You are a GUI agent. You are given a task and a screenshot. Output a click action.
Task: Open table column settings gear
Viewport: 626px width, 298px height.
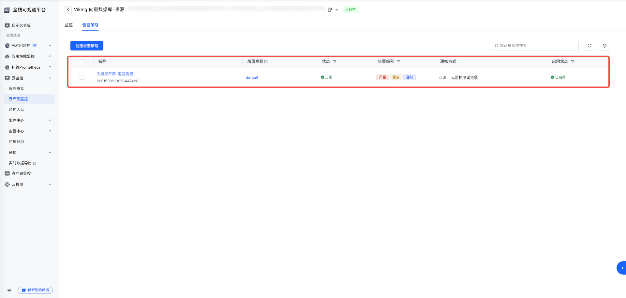coord(604,46)
